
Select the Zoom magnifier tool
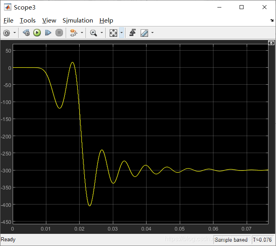[x=93, y=33]
